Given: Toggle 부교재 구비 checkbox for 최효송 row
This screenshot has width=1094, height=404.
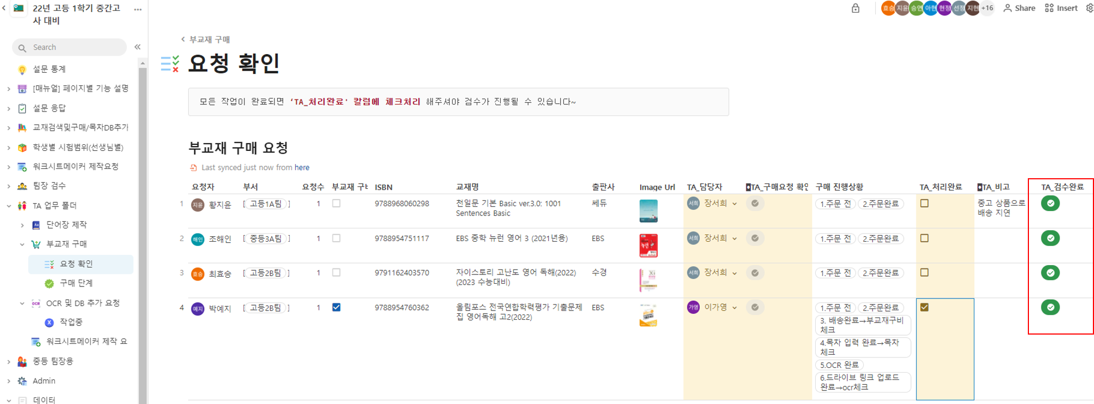Looking at the screenshot, I should pos(336,272).
